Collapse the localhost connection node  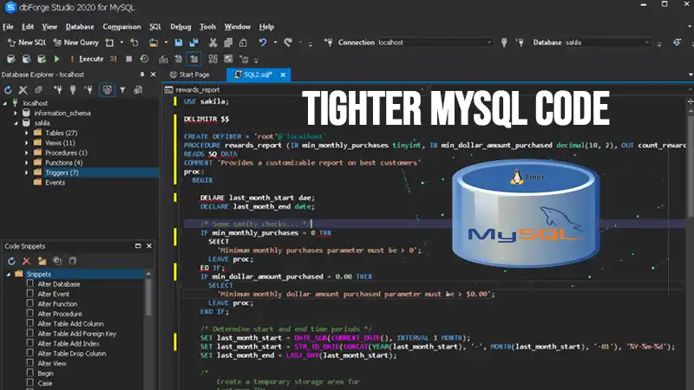point(5,103)
